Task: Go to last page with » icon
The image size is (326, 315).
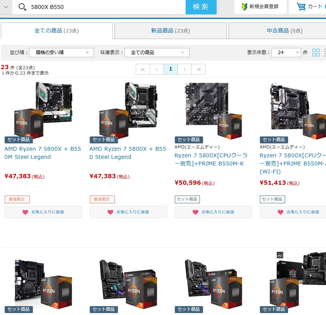Action: [198, 69]
